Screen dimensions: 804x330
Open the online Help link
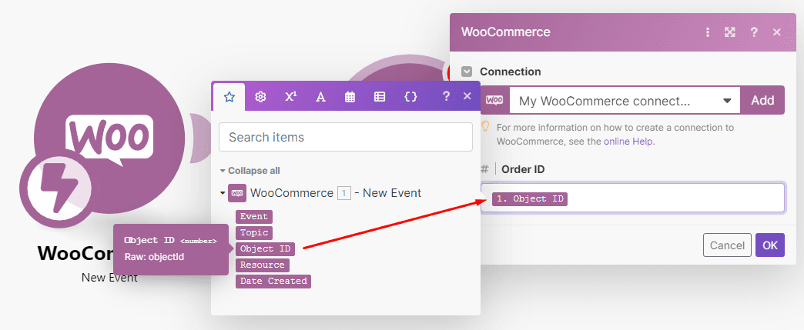[628, 142]
